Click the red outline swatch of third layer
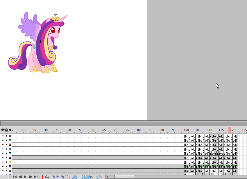 click(x=10, y=144)
